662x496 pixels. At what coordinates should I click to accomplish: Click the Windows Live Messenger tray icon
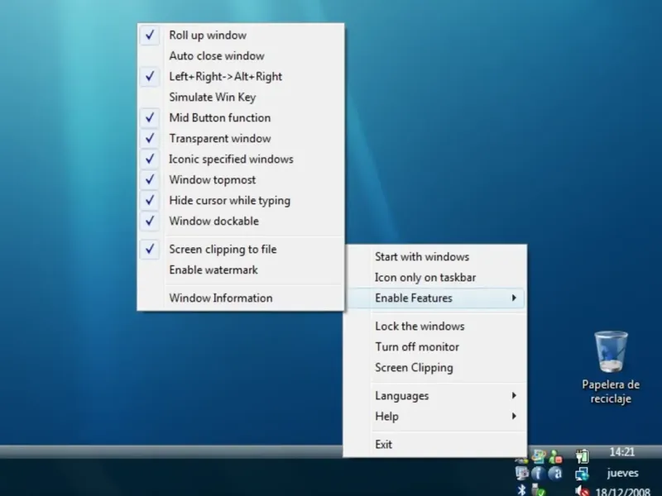coord(555,456)
